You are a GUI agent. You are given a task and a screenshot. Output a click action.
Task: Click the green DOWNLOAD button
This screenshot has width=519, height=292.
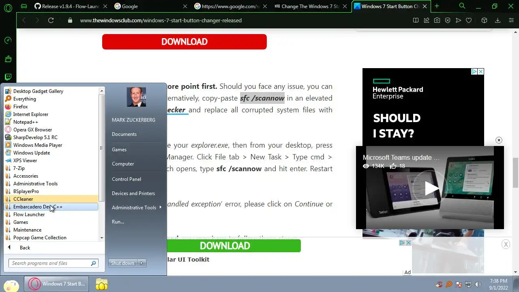tap(225, 246)
